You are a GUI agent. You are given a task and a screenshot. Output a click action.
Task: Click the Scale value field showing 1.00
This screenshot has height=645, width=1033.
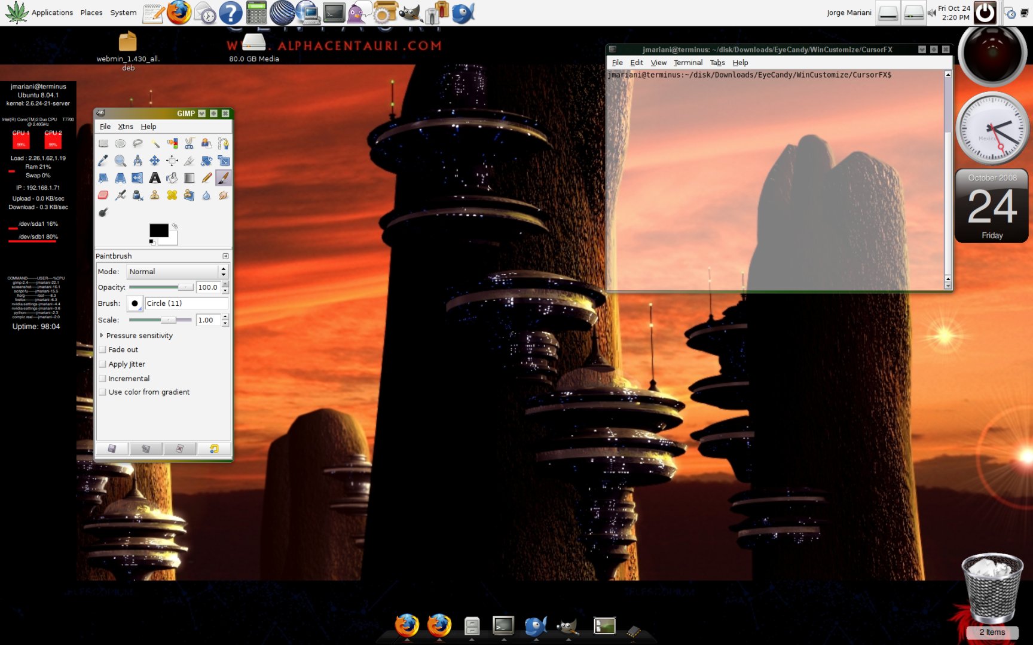click(x=208, y=320)
